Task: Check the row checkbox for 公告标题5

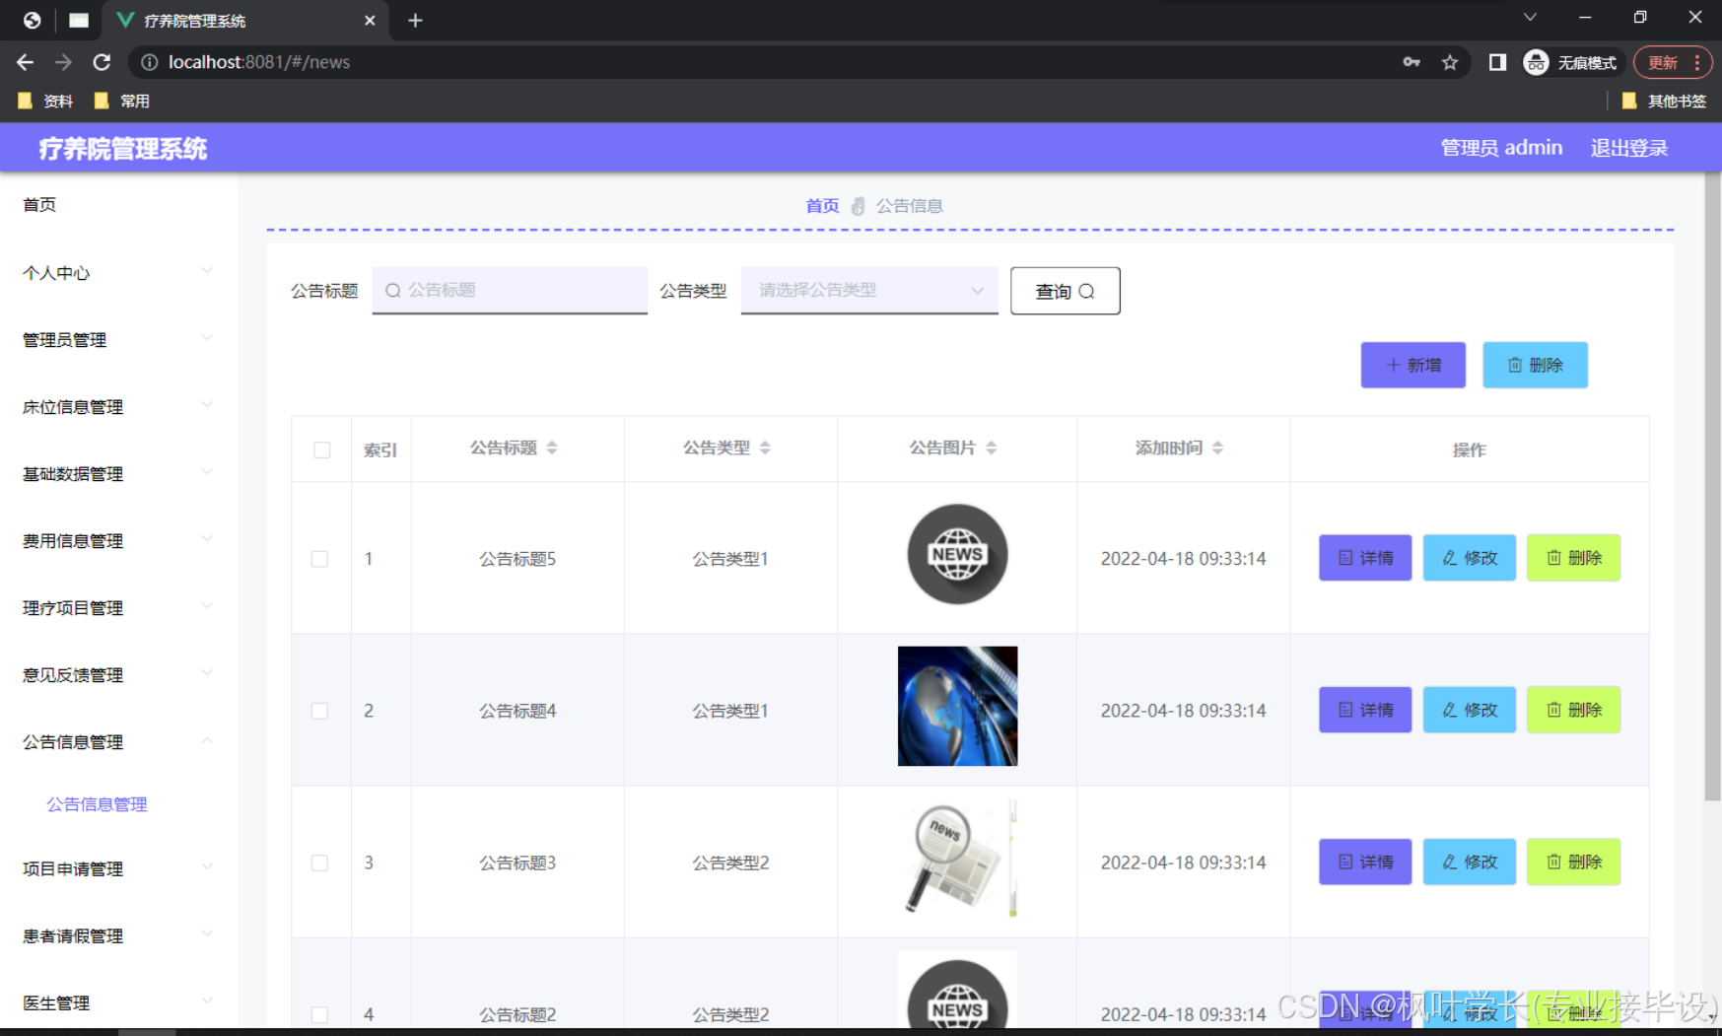Action: point(319,559)
